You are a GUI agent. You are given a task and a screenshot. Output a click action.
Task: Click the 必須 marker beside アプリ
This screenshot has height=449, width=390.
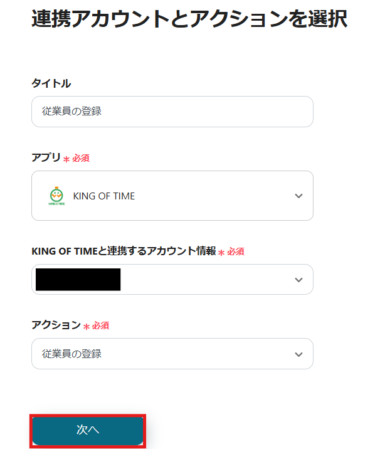tap(81, 159)
